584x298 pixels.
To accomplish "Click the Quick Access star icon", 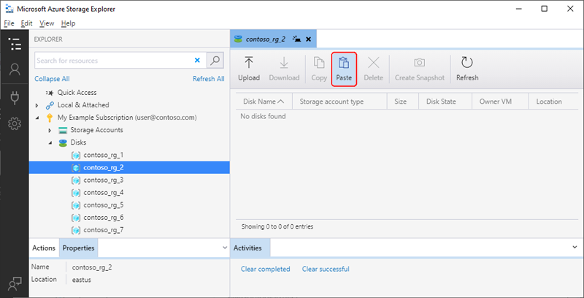I will coord(50,93).
